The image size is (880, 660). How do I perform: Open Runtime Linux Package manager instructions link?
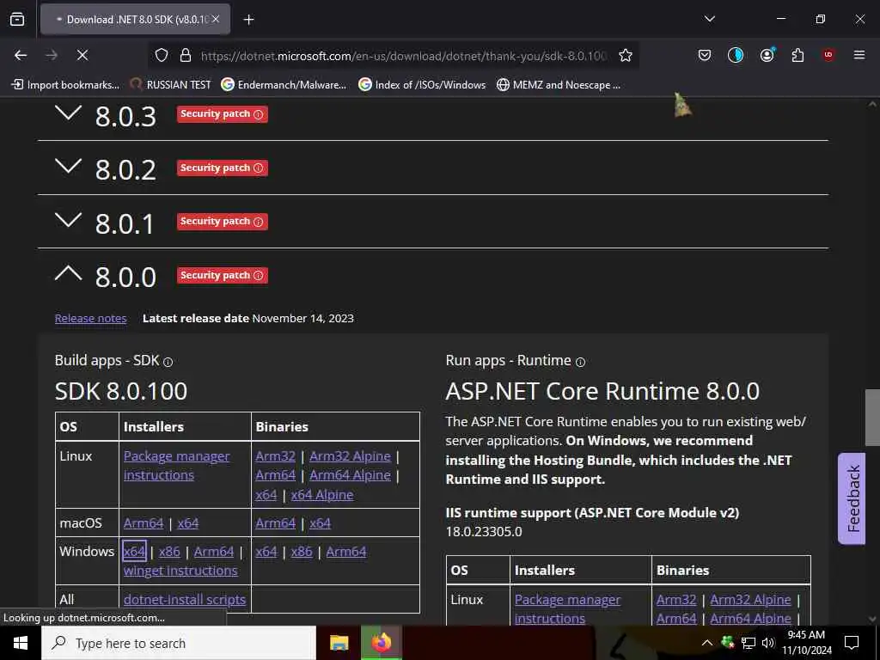click(x=567, y=609)
